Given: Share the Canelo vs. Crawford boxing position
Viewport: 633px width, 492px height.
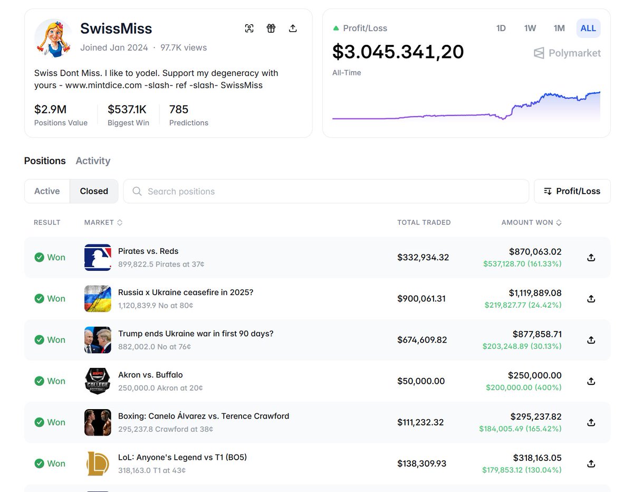Looking at the screenshot, I should point(591,422).
